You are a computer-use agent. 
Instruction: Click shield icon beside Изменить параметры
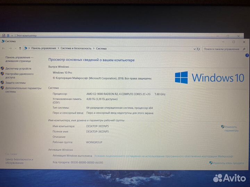tap(223, 127)
